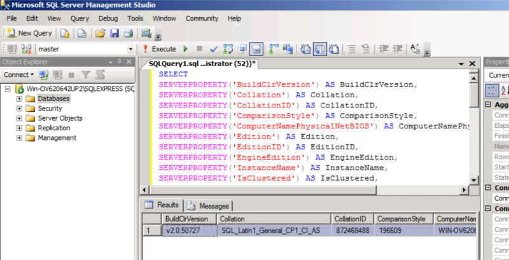This screenshot has width=509, height=260.
Task: Comment out the selected lines icon
Action: 351,49
